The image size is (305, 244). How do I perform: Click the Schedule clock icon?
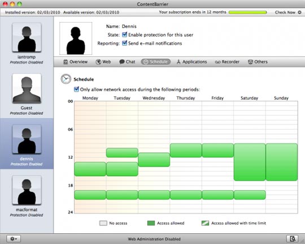(66, 79)
